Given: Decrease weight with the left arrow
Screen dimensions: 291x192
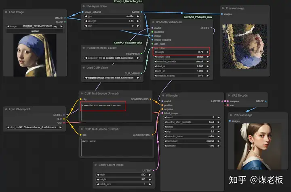Looking at the screenshot, I should click(156, 52).
